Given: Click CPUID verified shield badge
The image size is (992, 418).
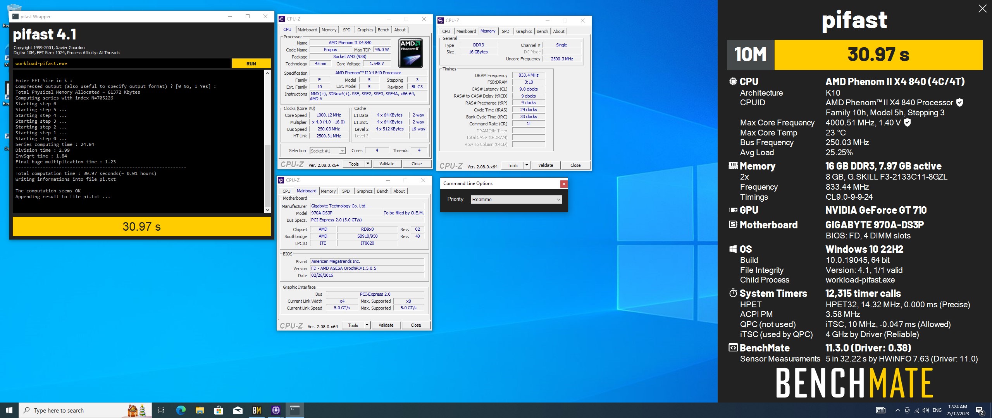Looking at the screenshot, I should click(x=959, y=103).
